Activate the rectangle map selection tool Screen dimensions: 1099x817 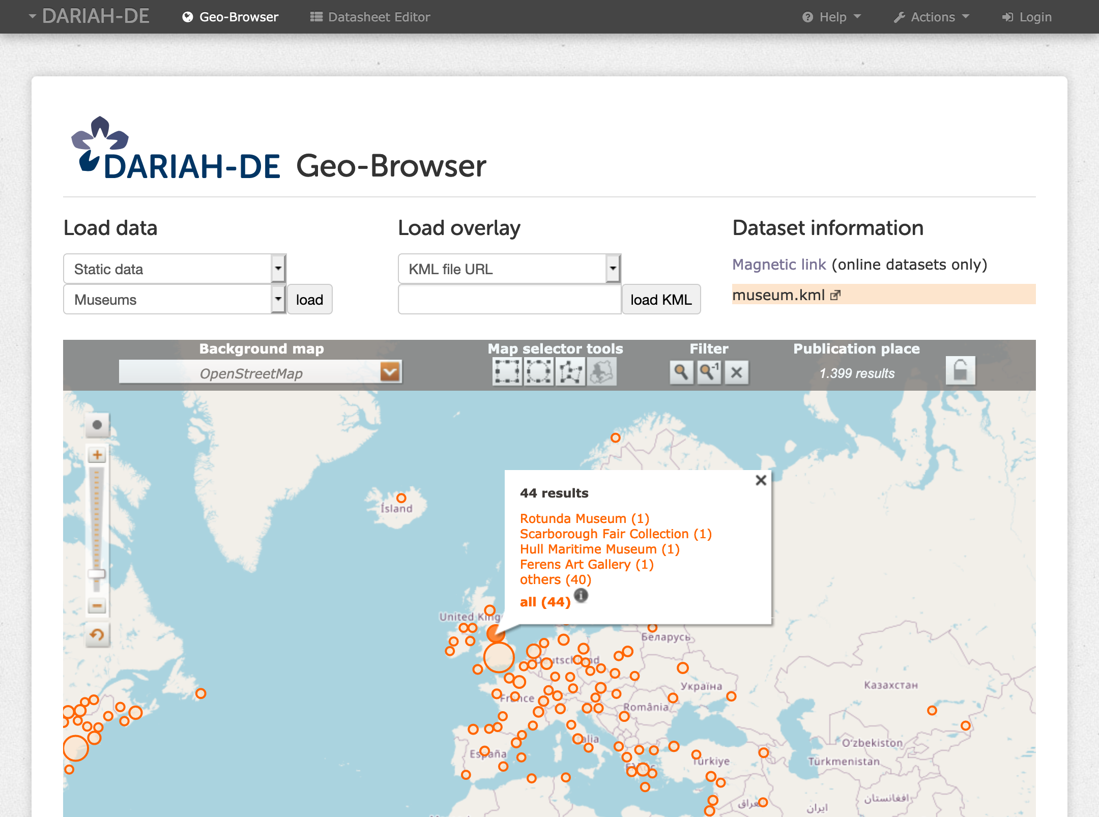(x=507, y=372)
